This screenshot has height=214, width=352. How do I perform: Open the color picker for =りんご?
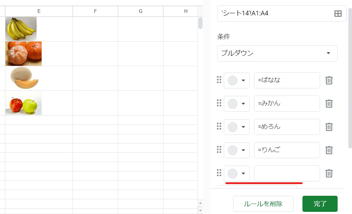[x=237, y=150]
